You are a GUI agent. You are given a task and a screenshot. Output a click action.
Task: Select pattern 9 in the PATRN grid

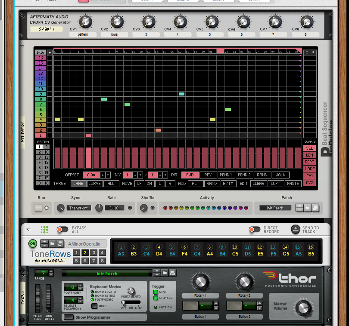click(46, 147)
